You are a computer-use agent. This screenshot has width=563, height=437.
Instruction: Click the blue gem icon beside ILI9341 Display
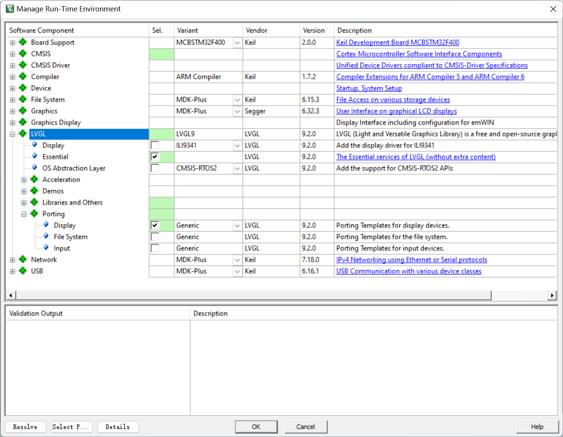point(35,144)
